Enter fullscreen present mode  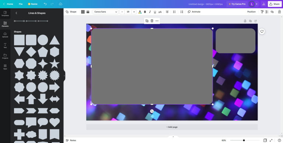coord(271,140)
